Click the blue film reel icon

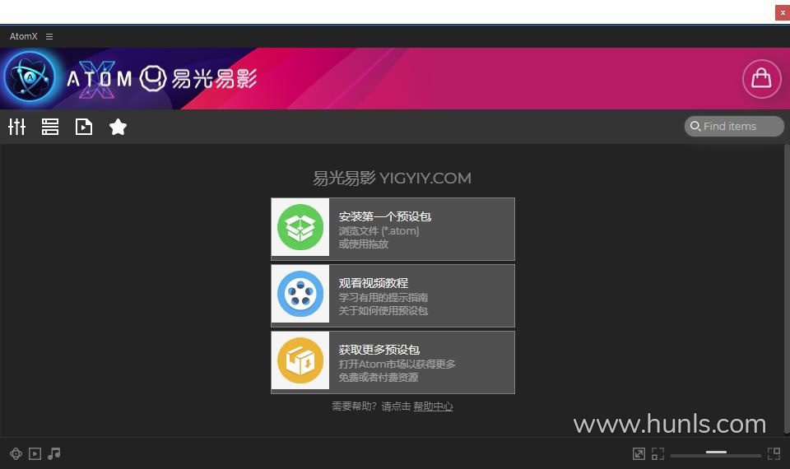pyautogui.click(x=300, y=294)
